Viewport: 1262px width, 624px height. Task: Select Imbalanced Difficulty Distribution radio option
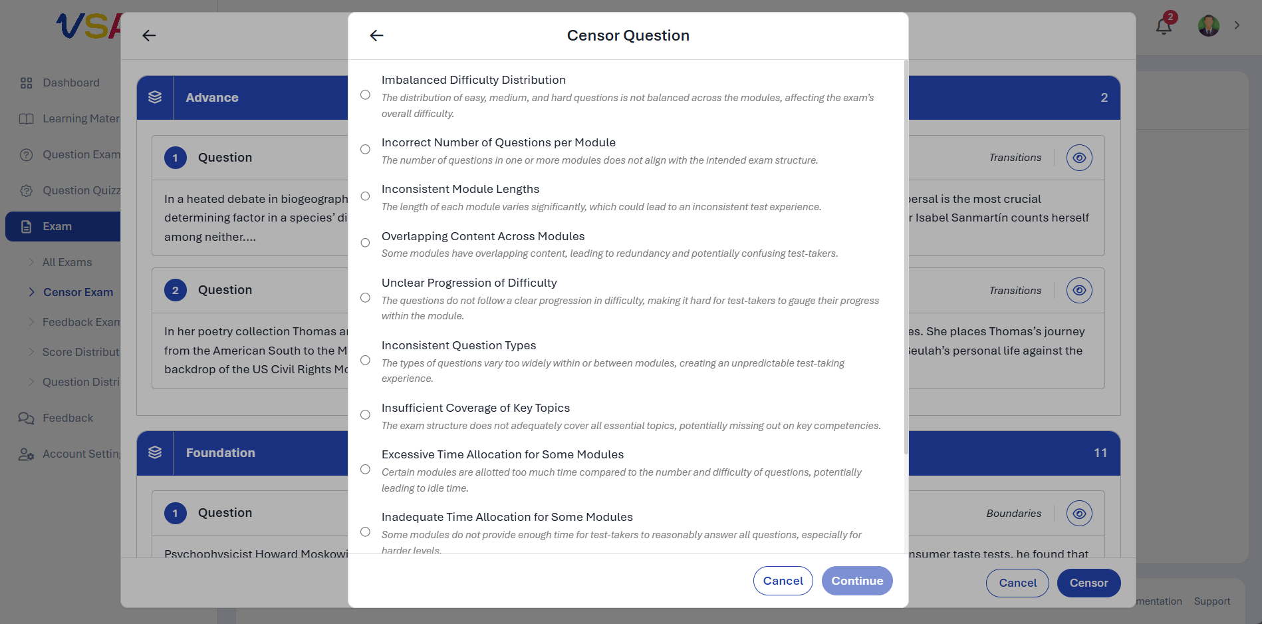point(365,95)
